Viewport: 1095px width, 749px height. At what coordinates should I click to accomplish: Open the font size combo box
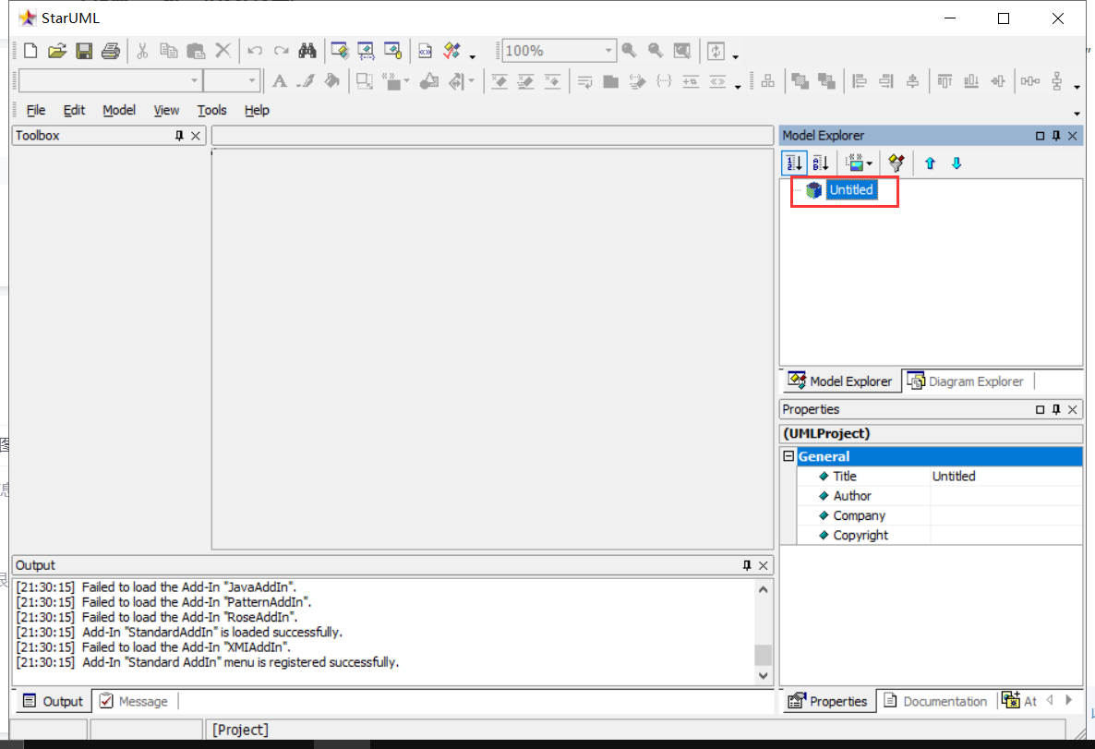coord(232,81)
